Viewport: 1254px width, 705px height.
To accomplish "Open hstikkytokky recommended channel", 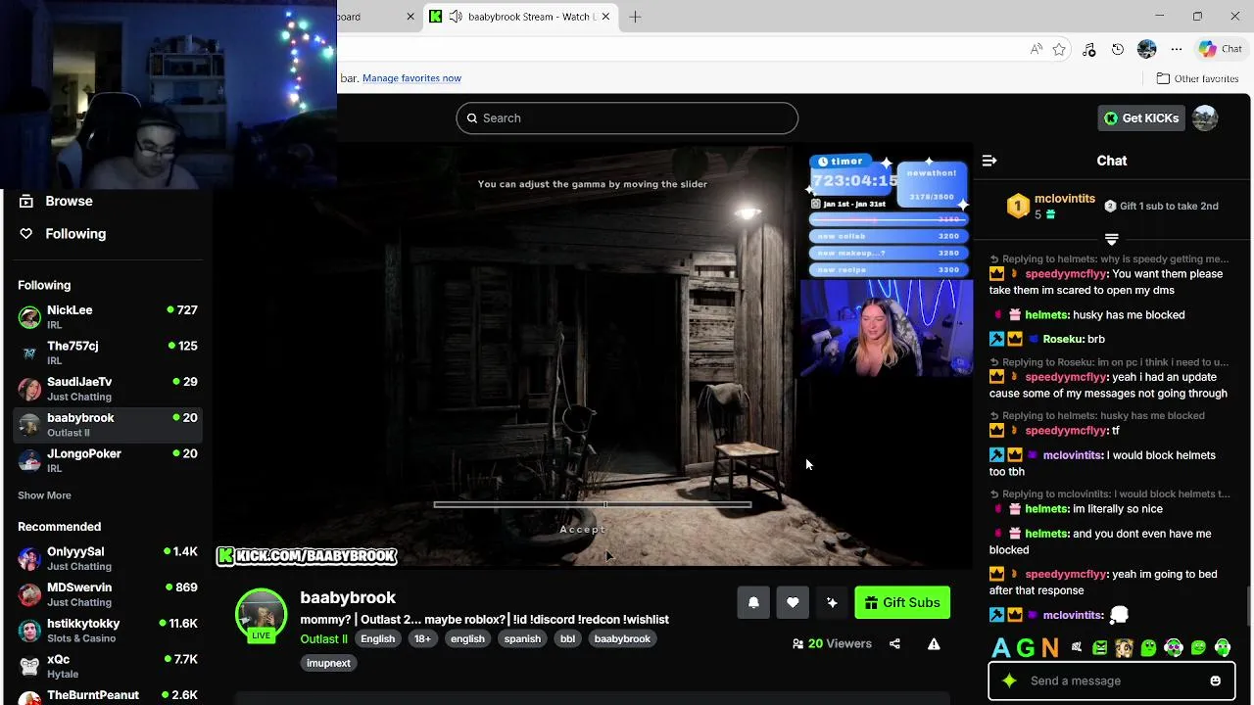I will (x=108, y=631).
